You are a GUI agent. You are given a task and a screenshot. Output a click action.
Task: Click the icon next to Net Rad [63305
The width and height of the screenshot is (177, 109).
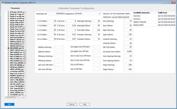point(8,37)
